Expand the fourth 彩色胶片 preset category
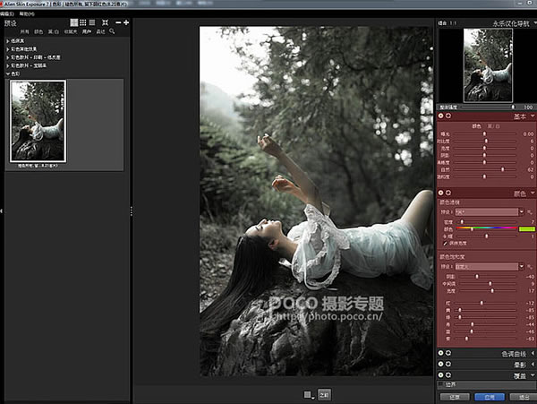The image size is (537, 404). (8, 65)
